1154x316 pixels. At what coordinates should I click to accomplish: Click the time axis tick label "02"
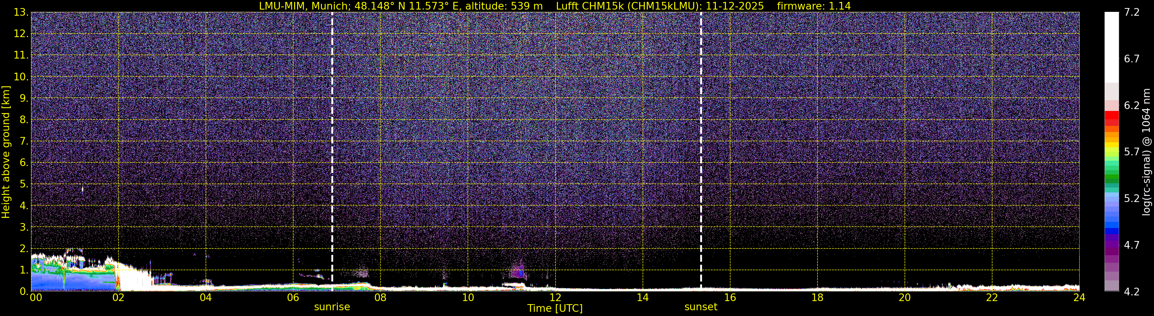click(118, 298)
